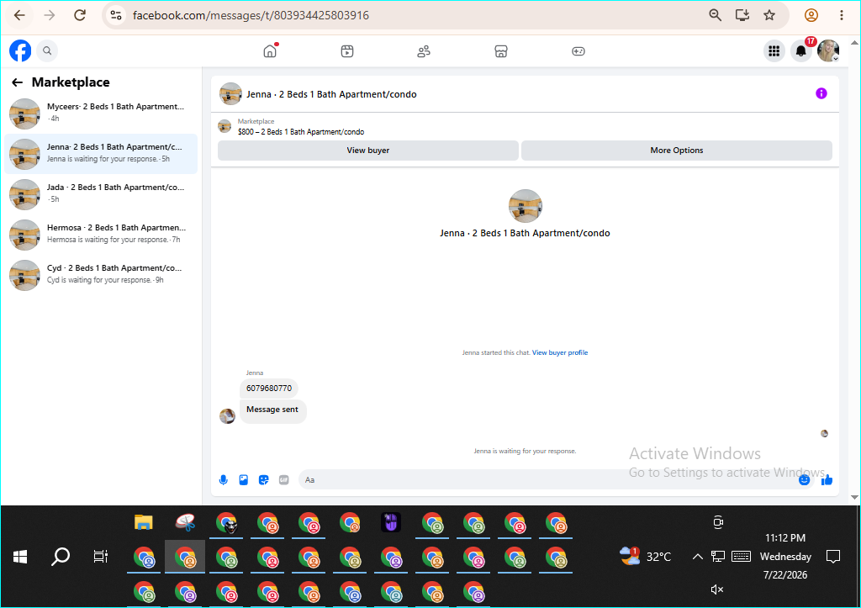Viewport: 861px width, 608px height.
Task: Send a thumbs-up like
Action: (x=827, y=480)
